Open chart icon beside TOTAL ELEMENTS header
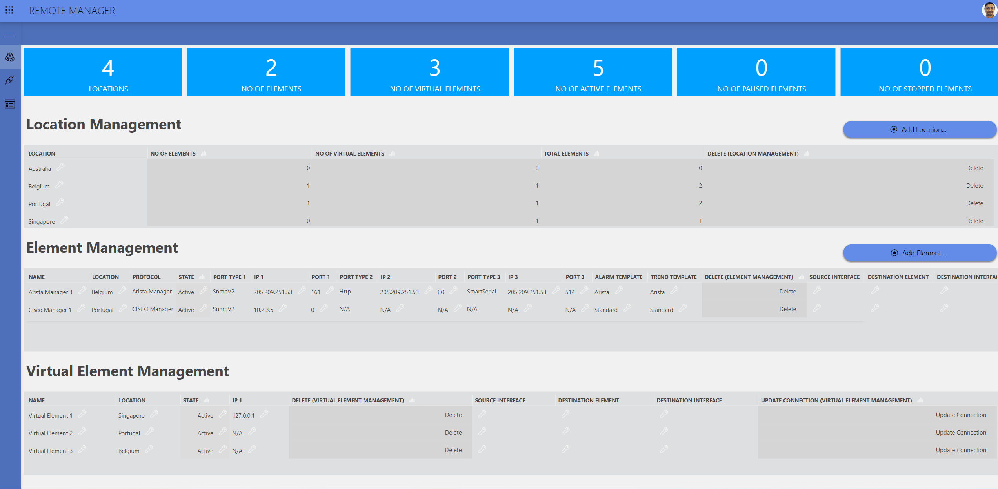The width and height of the screenshot is (998, 489). click(596, 153)
